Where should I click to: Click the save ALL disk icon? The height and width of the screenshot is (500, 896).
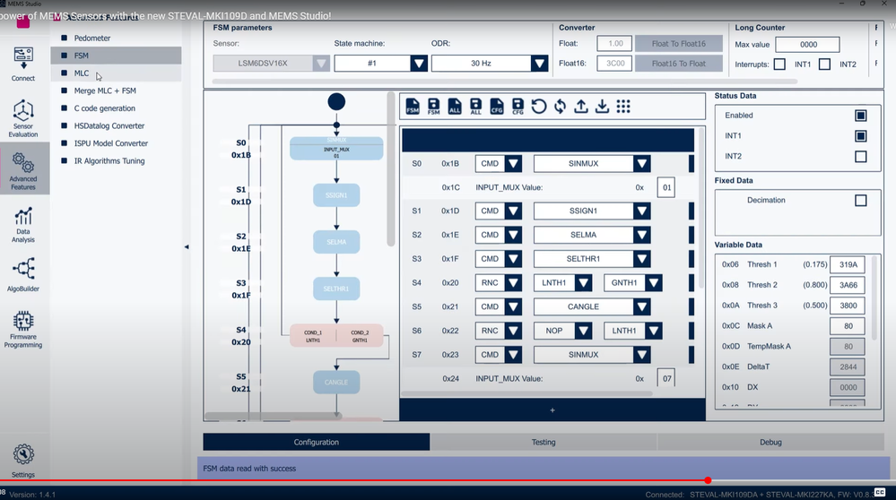tap(475, 107)
